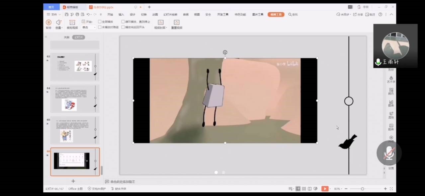The image size is (425, 196).
Task: Open the 文件 file menu
Action: point(54,15)
